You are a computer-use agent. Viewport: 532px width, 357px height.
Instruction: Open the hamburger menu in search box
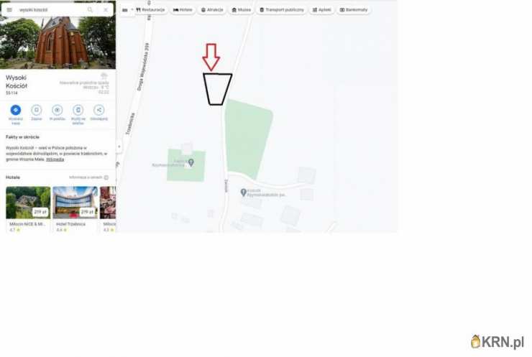(9, 10)
